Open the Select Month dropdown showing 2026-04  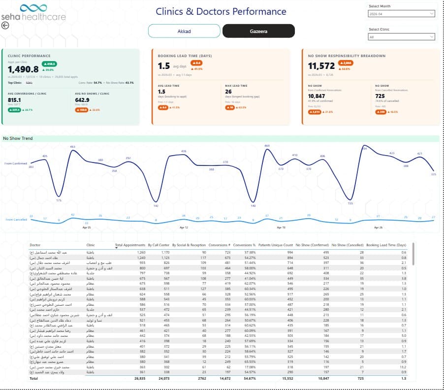coord(401,14)
